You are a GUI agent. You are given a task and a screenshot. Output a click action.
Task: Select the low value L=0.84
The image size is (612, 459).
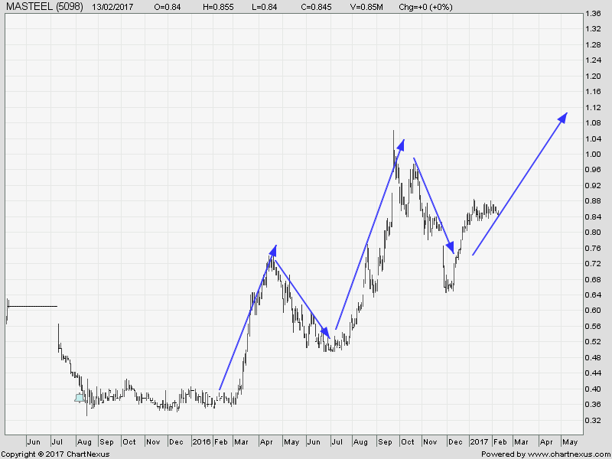click(265, 7)
